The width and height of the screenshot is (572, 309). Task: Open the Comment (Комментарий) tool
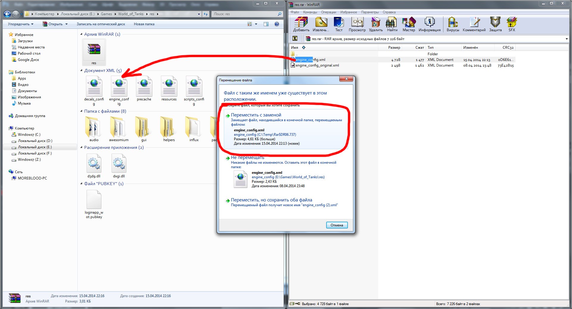pos(474,24)
